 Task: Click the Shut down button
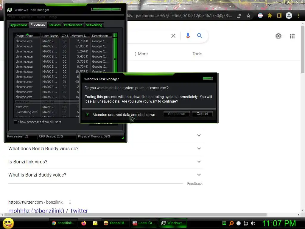(176, 114)
